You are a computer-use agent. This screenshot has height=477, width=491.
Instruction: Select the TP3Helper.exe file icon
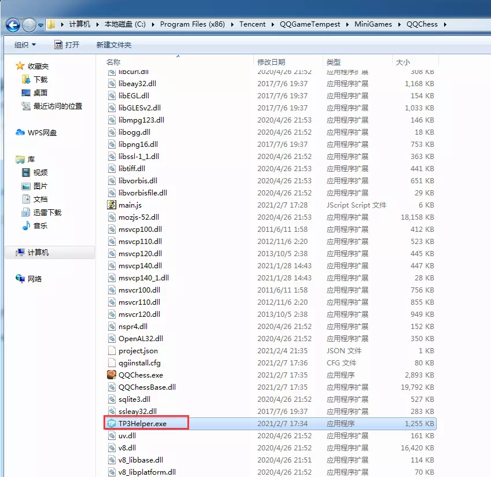(x=112, y=424)
